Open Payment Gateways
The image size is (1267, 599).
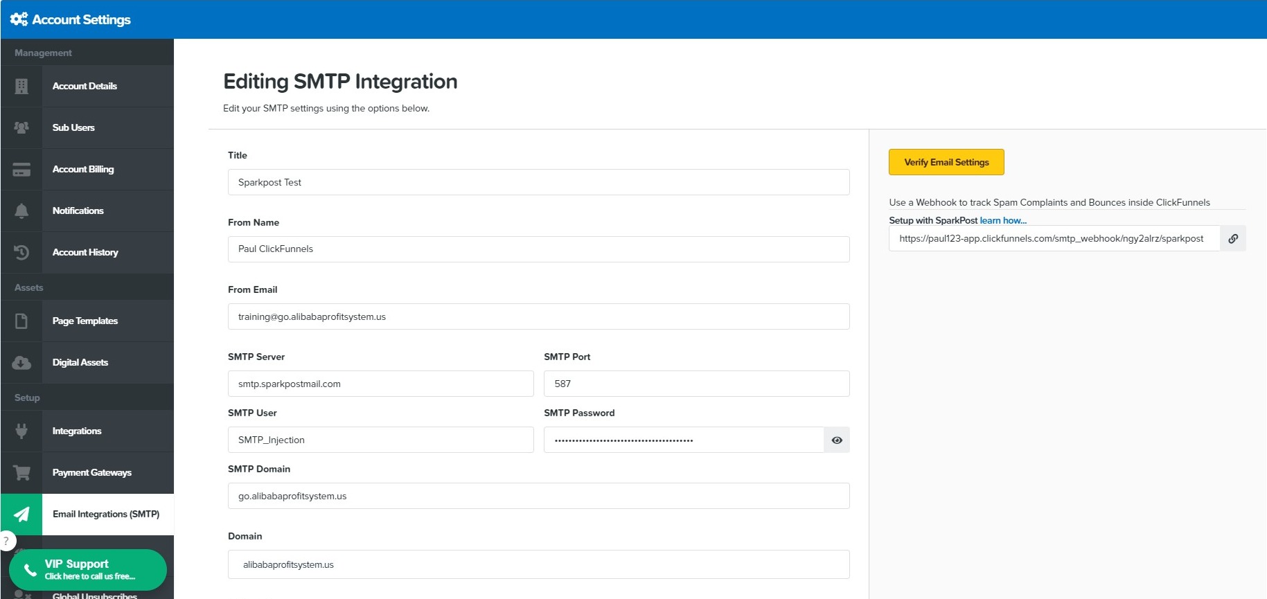(x=87, y=472)
